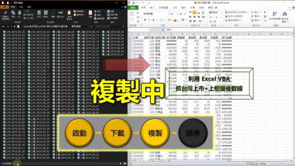295x166 pixels.
Task: Open Excel's green File tab
Action: click(x=133, y=7)
